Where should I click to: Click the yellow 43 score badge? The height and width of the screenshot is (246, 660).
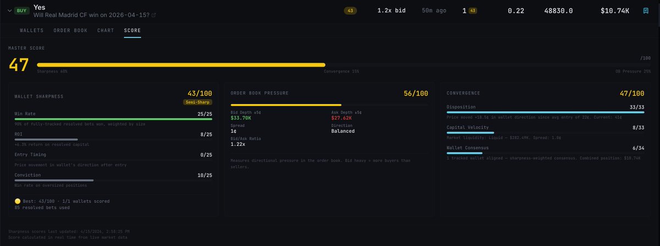(x=350, y=10)
